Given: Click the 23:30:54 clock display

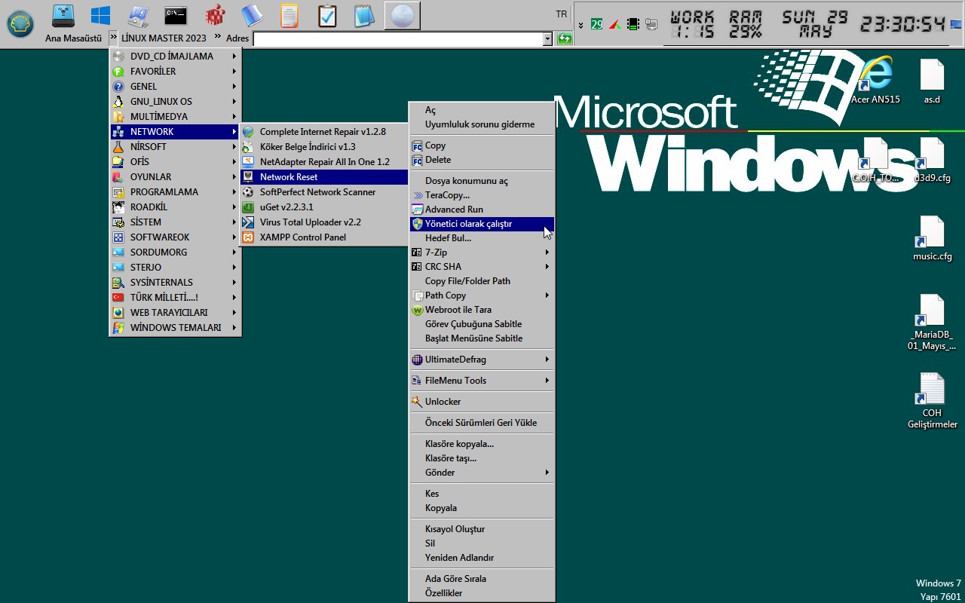Looking at the screenshot, I should pos(903,24).
